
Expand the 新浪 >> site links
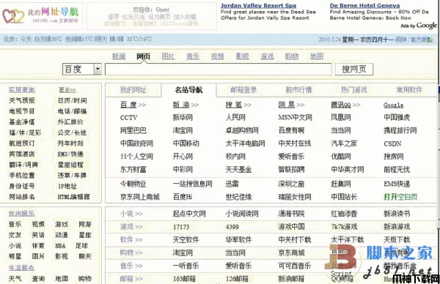pyautogui.click(x=186, y=105)
